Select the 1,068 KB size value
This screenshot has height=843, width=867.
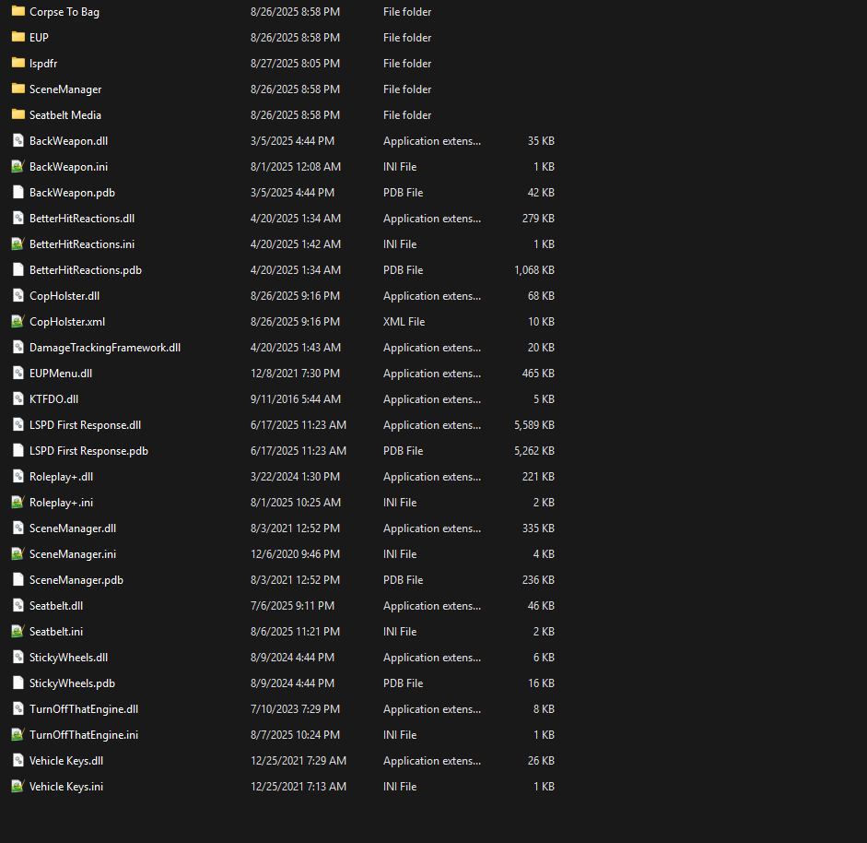coord(534,270)
